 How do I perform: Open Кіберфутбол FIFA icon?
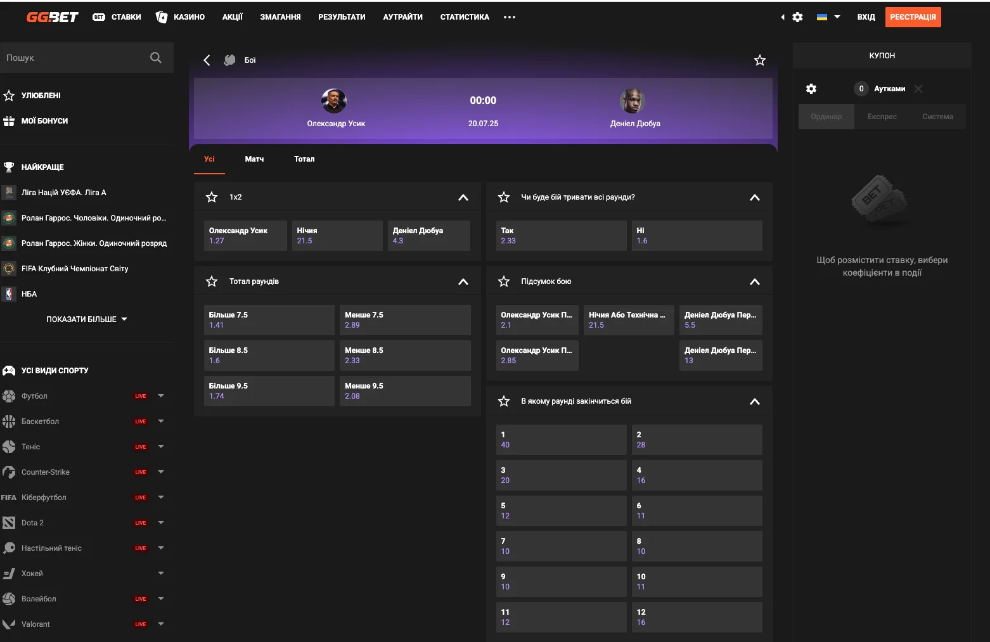pyautogui.click(x=9, y=498)
